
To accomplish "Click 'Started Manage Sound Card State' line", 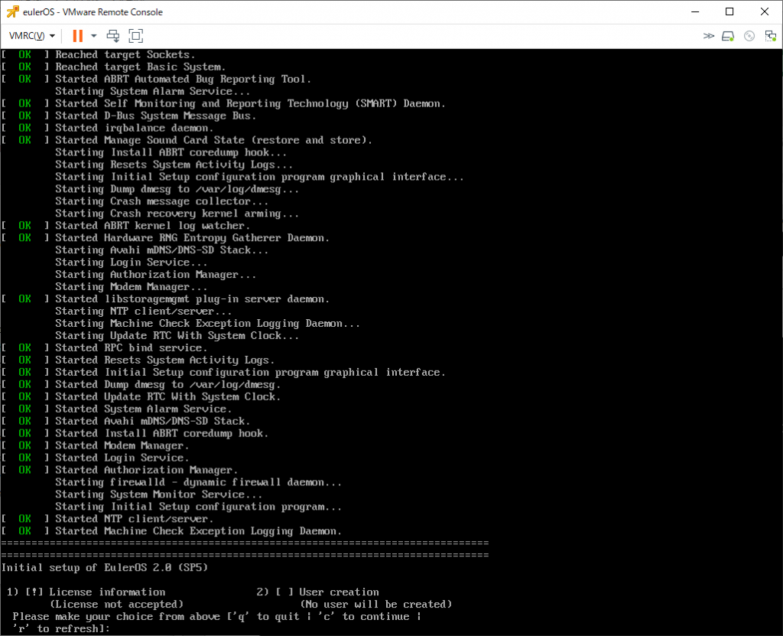I will 214,141.
